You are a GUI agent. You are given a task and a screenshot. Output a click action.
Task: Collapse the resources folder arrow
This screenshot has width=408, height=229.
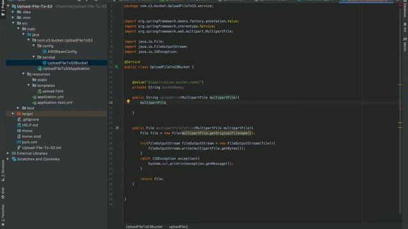point(24,74)
